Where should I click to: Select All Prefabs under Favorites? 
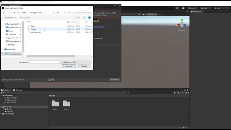click(12, 102)
